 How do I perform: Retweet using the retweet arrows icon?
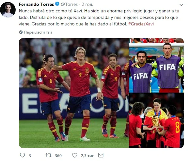point(49,155)
